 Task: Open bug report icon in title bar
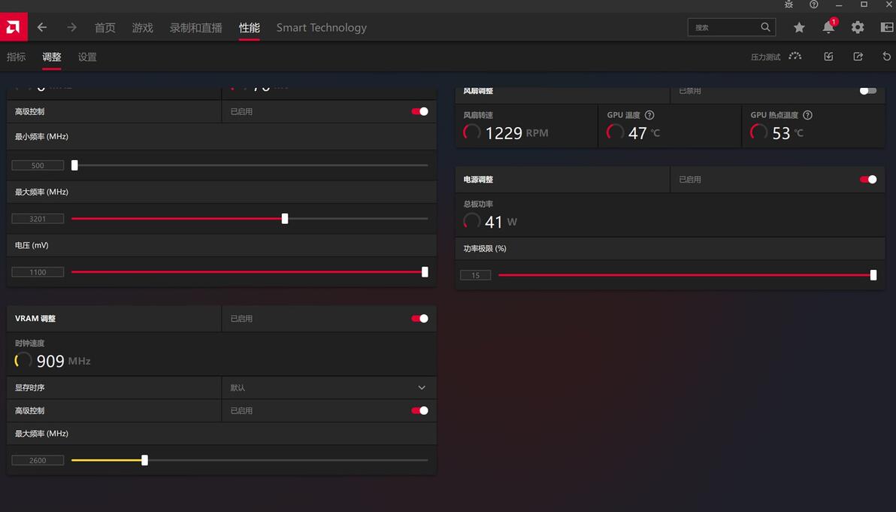789,5
